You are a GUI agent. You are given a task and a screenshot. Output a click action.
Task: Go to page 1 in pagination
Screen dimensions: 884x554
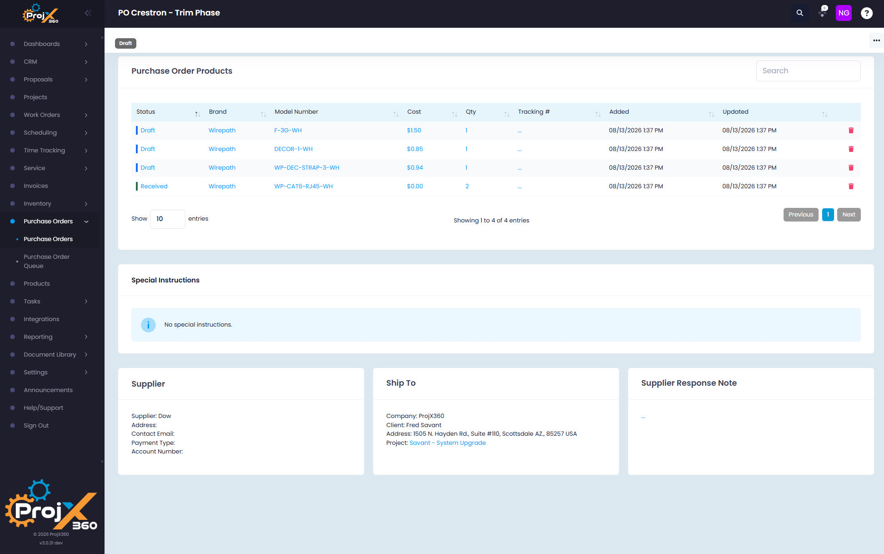click(x=828, y=215)
